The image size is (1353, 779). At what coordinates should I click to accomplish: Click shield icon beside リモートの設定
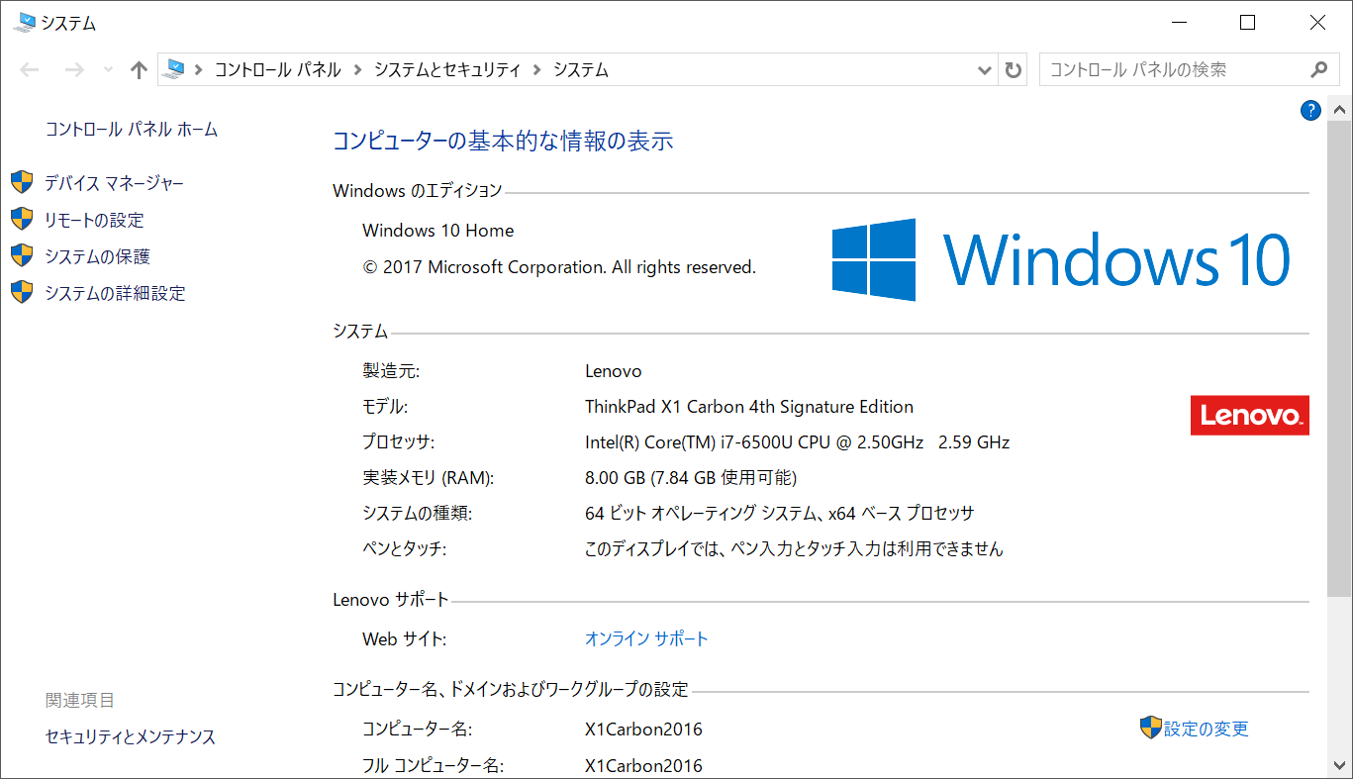click(22, 220)
